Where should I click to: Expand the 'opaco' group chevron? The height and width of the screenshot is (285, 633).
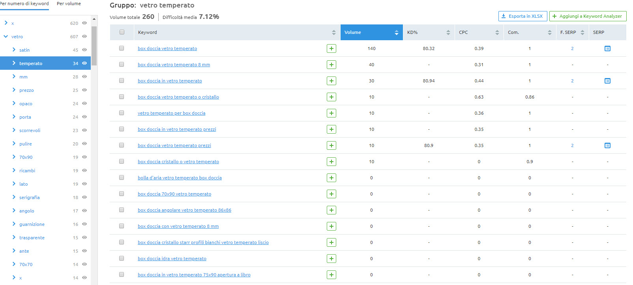coord(14,103)
